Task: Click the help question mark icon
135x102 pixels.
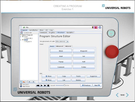Action: click(x=100, y=27)
